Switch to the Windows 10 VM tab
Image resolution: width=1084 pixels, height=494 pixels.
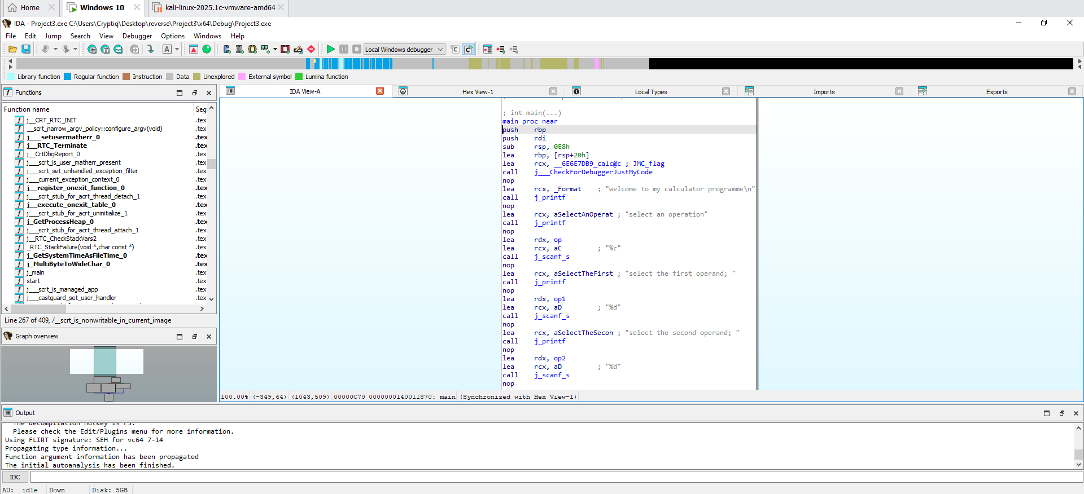tap(102, 8)
